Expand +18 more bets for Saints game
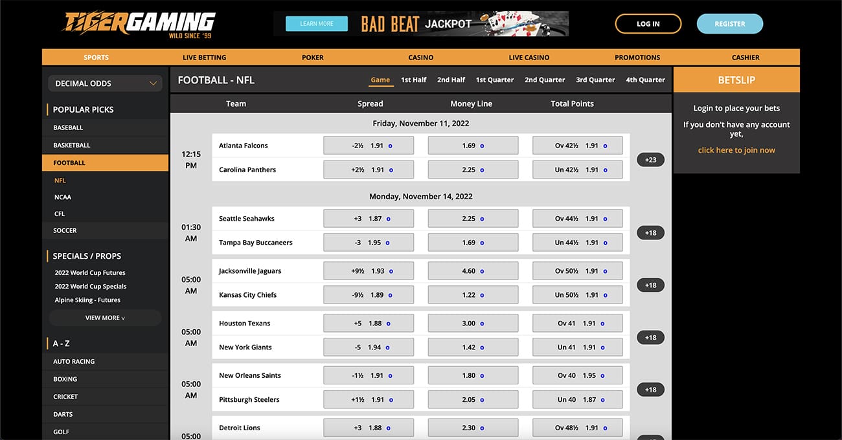Screen dimensions: 842x440 pyautogui.click(x=650, y=390)
